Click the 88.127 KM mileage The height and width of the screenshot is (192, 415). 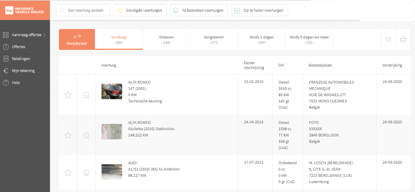pyautogui.click(x=137, y=175)
